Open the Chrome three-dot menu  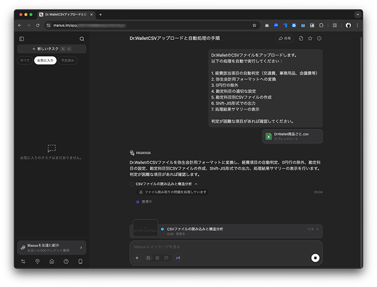(x=357, y=25)
